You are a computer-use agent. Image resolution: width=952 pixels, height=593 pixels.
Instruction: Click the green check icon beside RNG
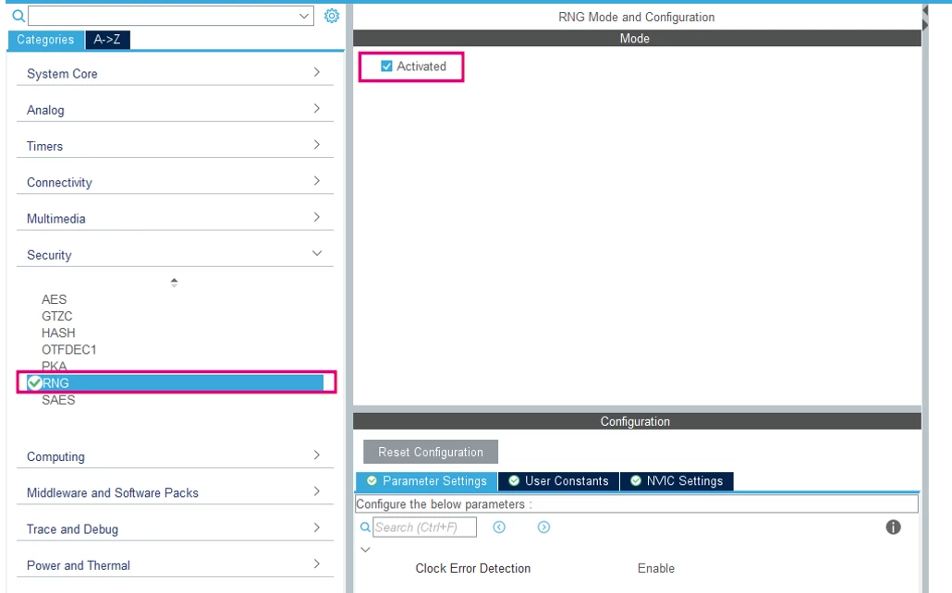pyautogui.click(x=34, y=382)
